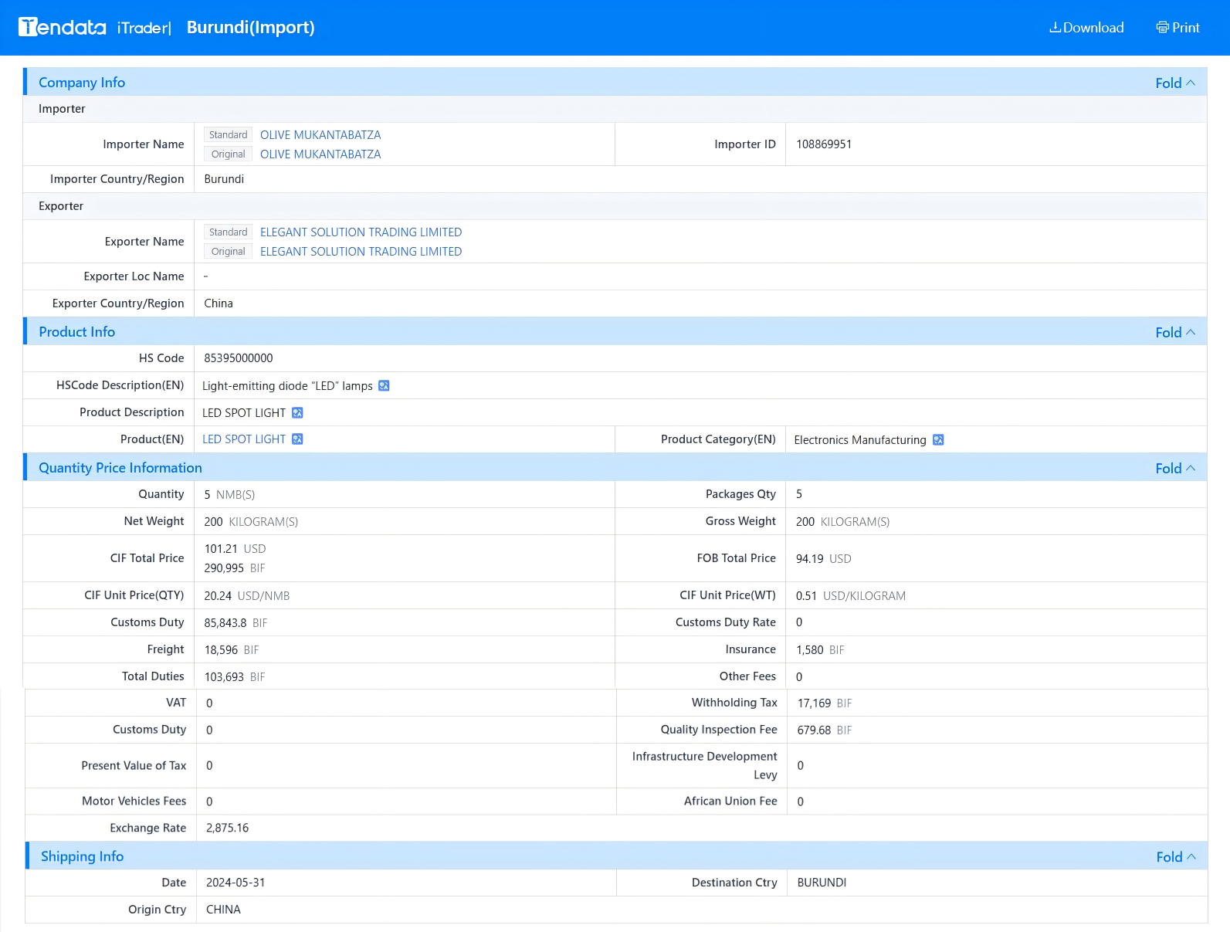This screenshot has width=1230, height=932.
Task: Open original importer name OLIVE MUKANTABATZA
Action: pos(320,154)
